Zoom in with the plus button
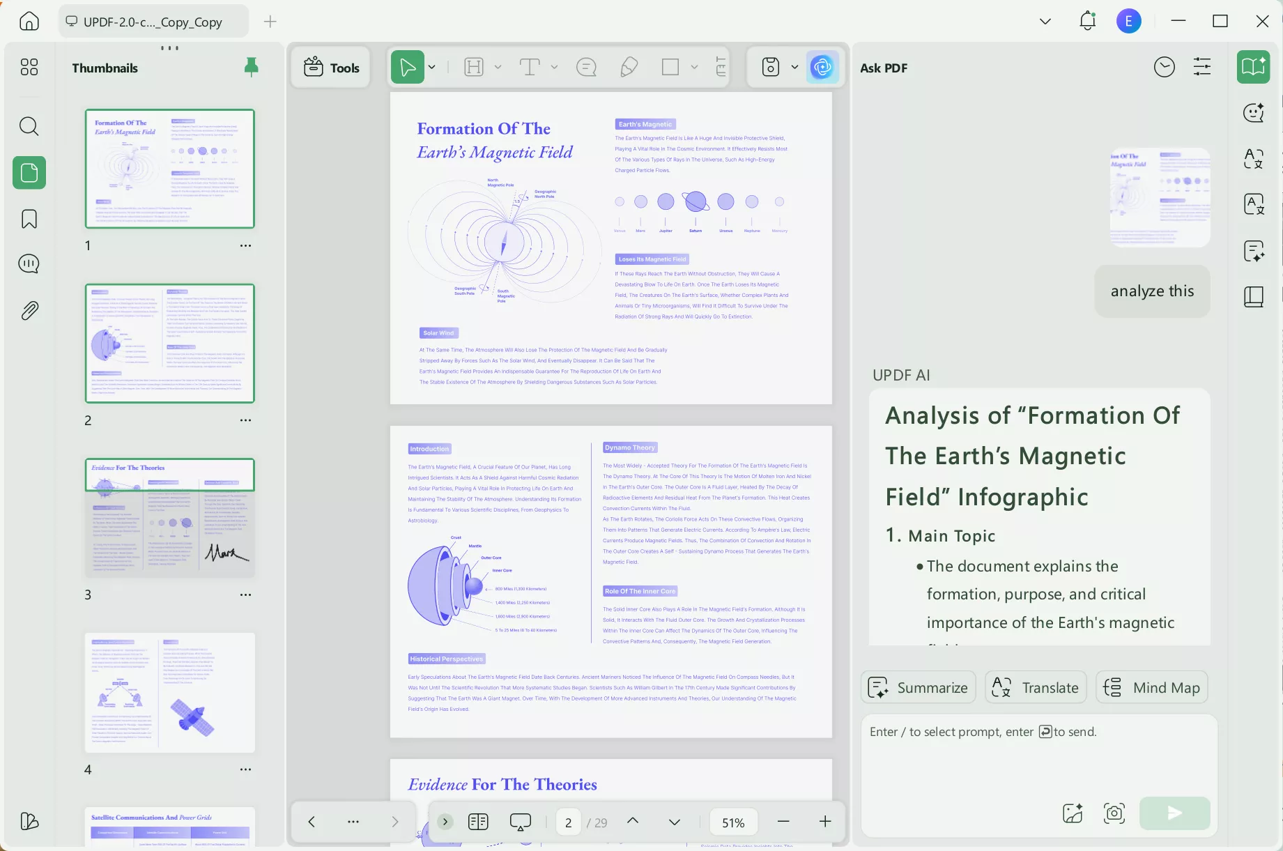The image size is (1283, 851). tap(825, 822)
